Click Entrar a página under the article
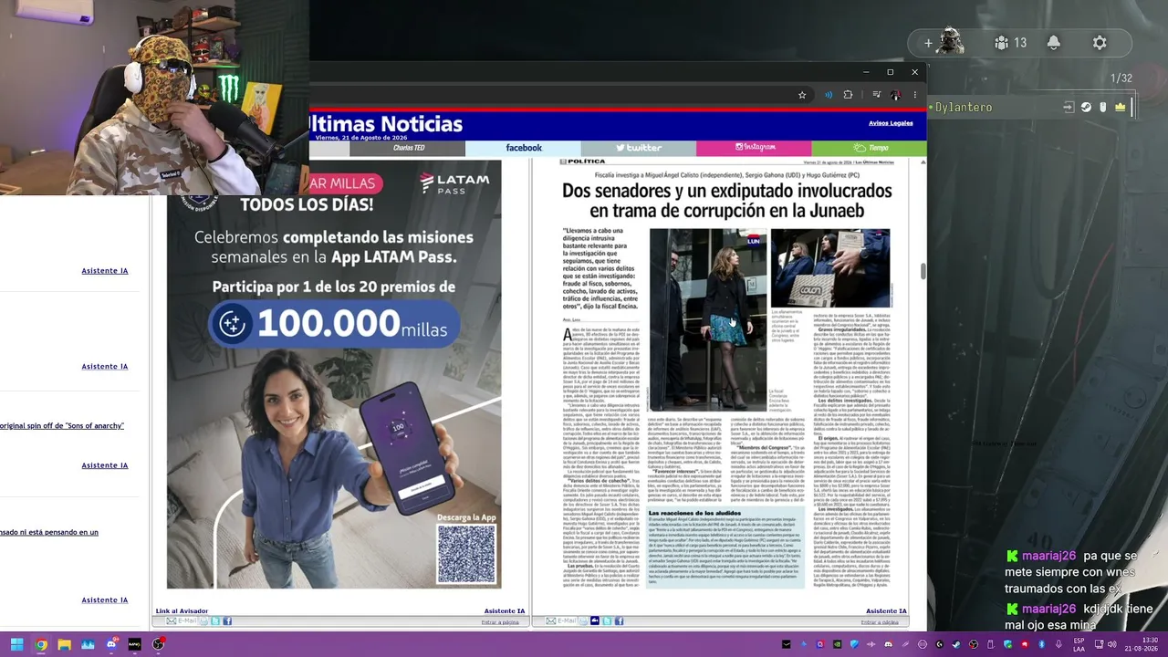The image size is (1168, 657). pyautogui.click(x=880, y=622)
